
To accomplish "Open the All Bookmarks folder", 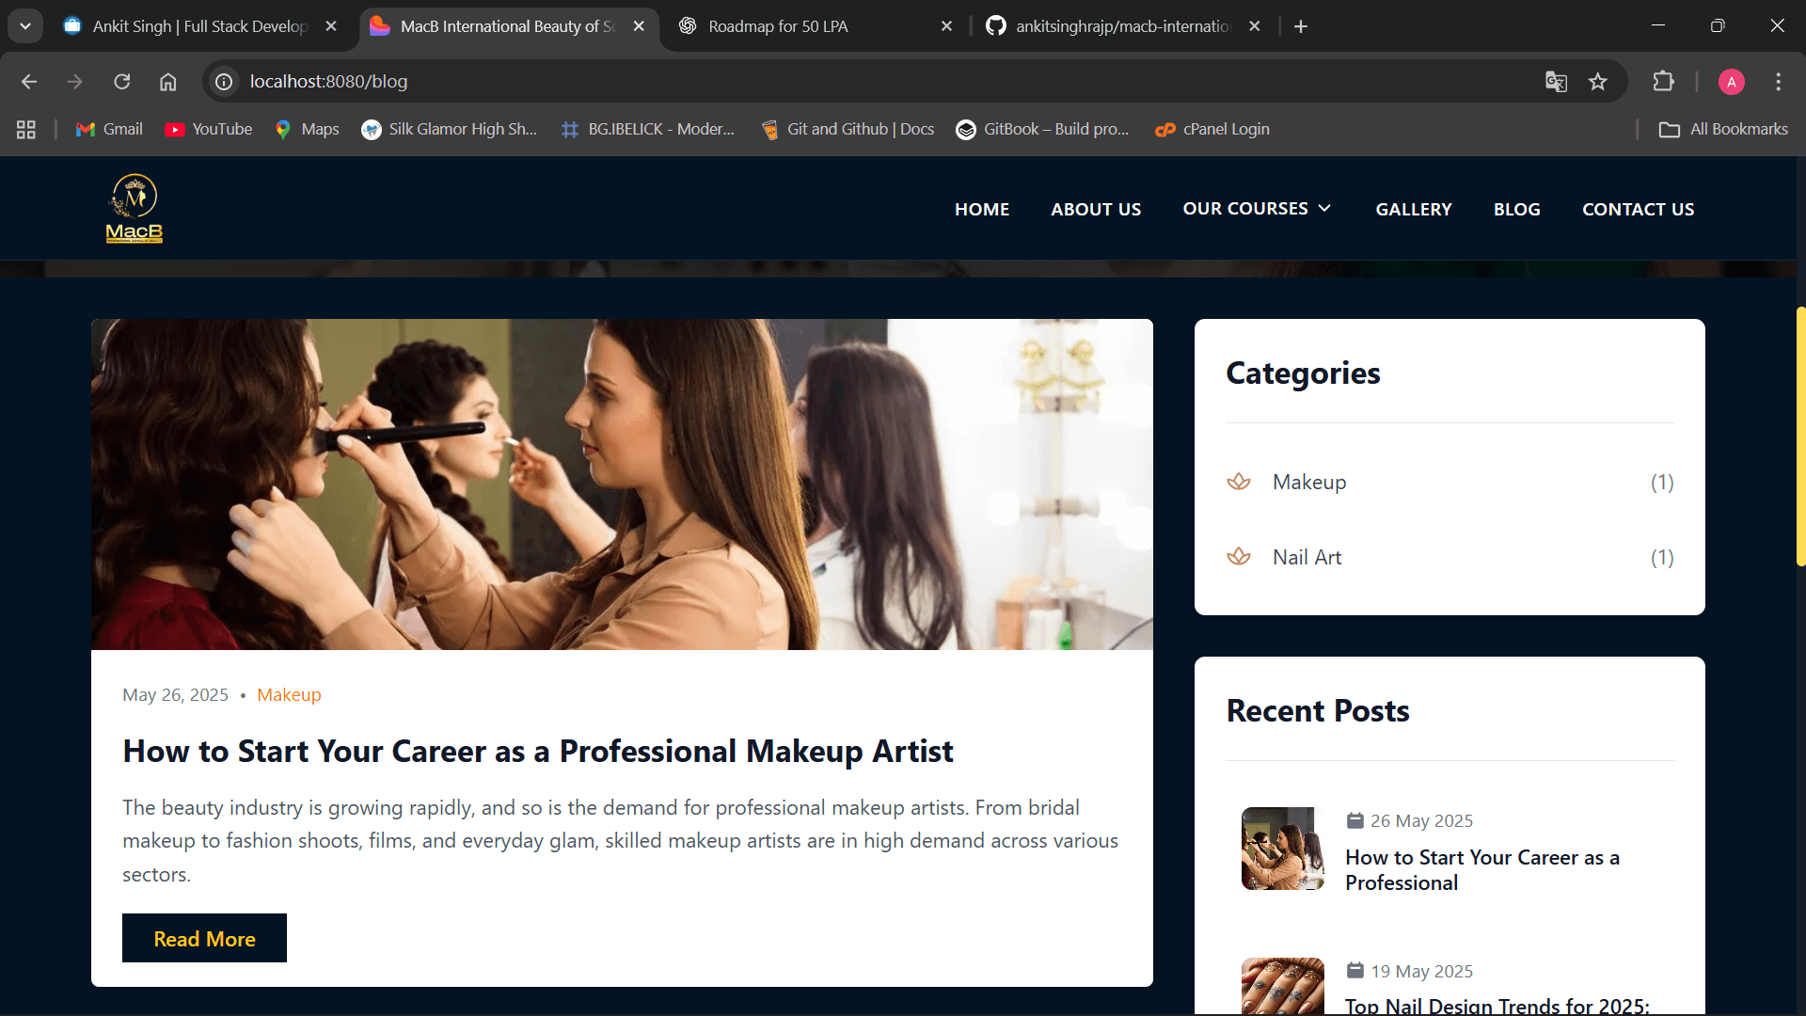I will 1723,129.
